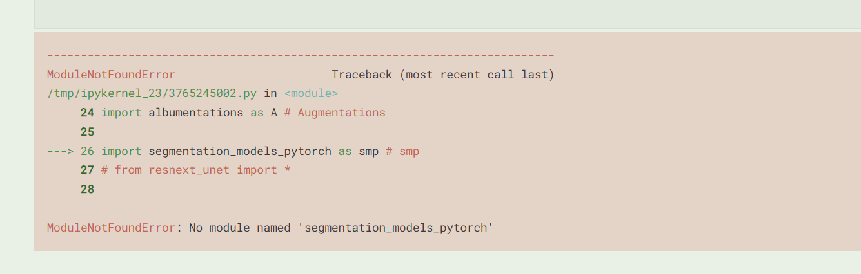Click 'ModuleNotFoundError:' label in final error message
This screenshot has width=861, height=274.
point(114,228)
